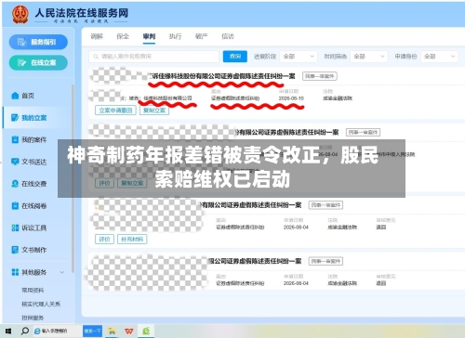Select the 2026-08-10 application date text
465x338 pixels.
click(291, 98)
